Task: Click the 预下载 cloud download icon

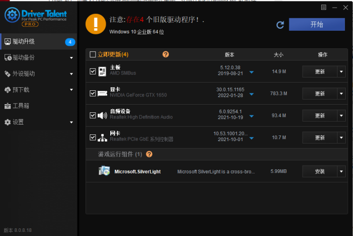Action: pos(8,90)
